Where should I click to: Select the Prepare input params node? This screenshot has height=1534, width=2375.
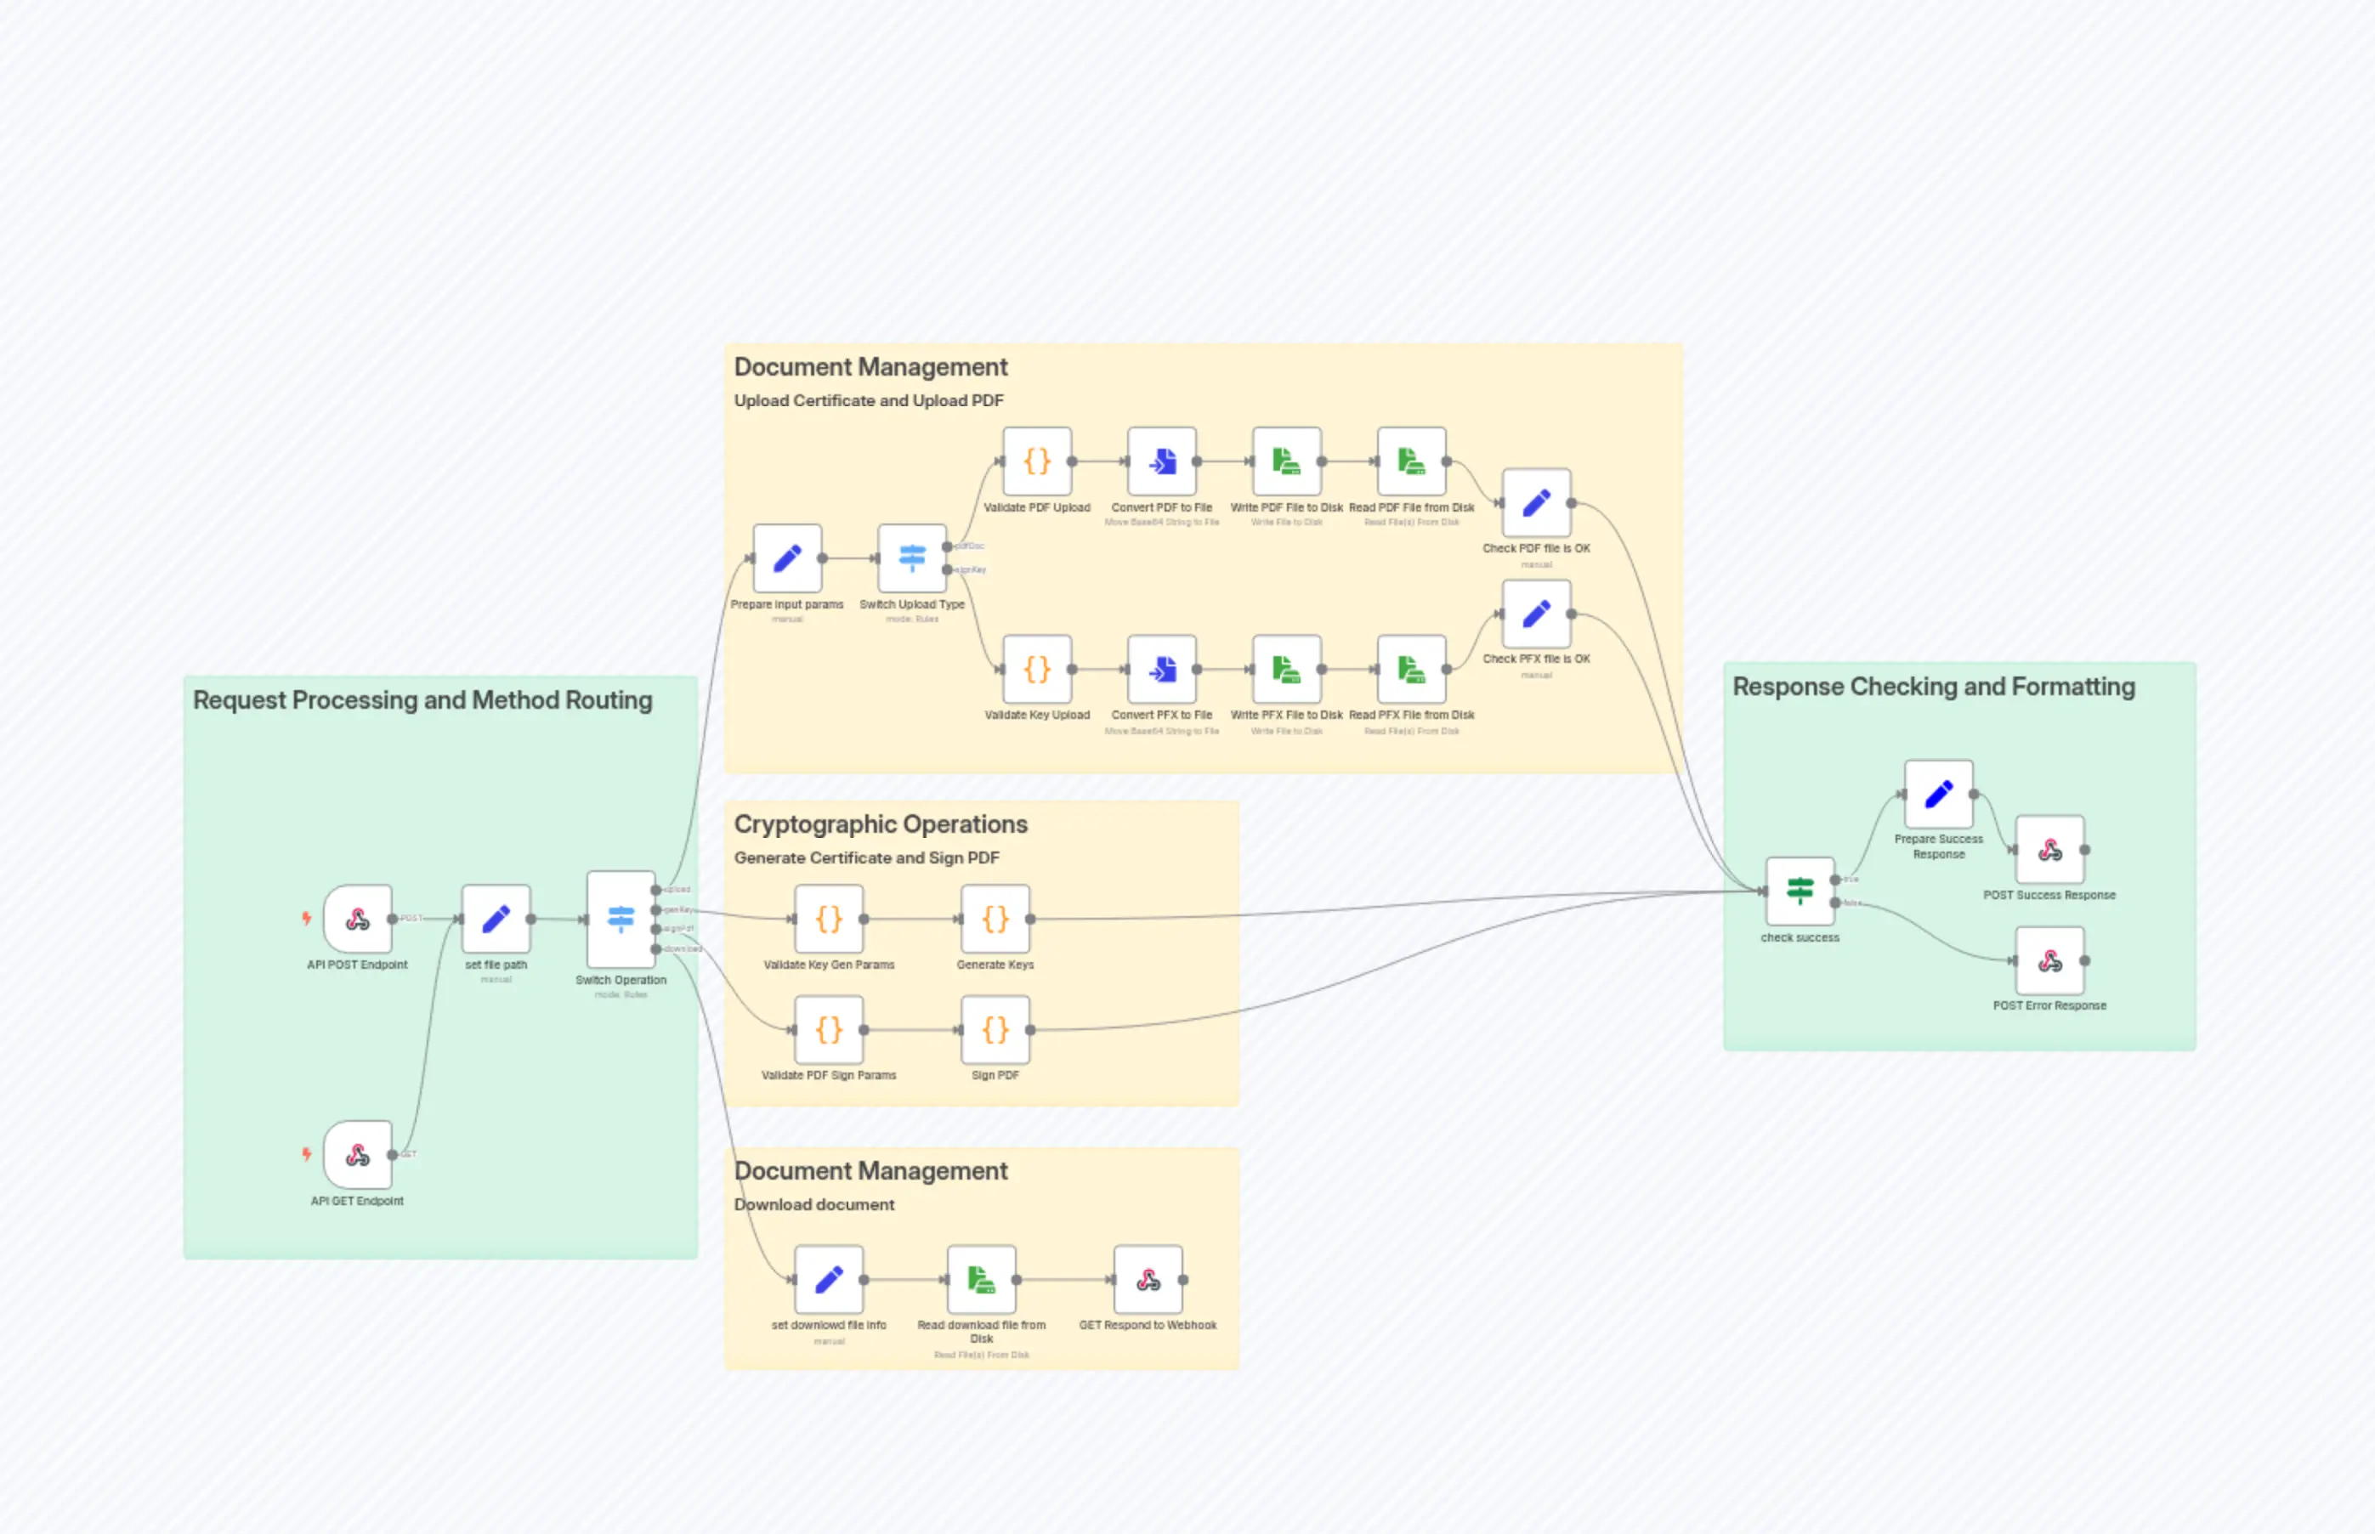pyautogui.click(x=787, y=559)
